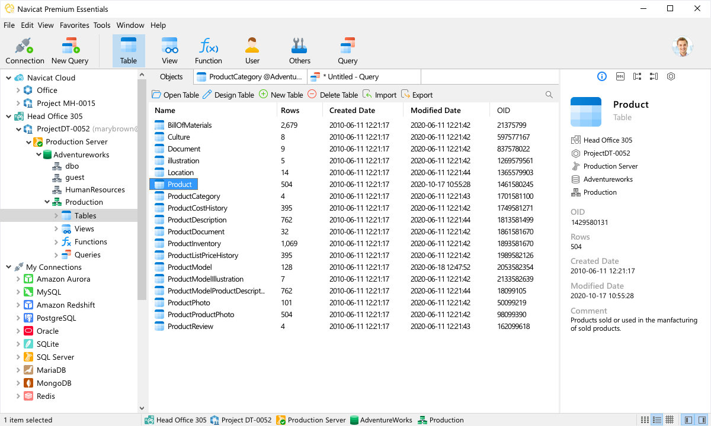Open the Edit menu
711x426 pixels.
[x=27, y=25]
